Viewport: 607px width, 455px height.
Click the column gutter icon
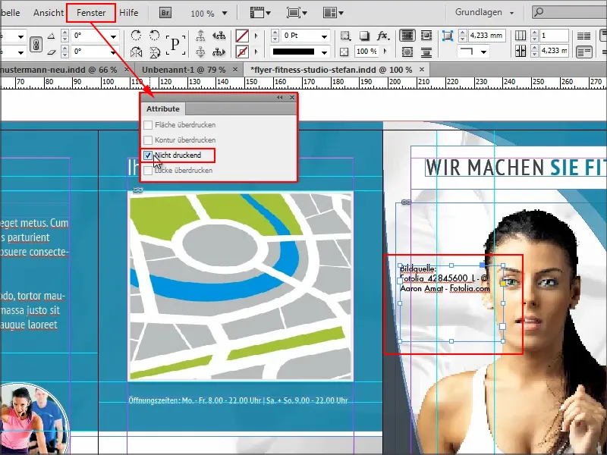tap(521, 51)
